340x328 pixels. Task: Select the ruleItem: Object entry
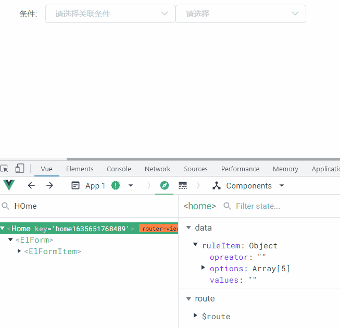coord(240,246)
